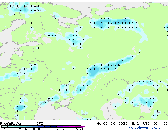
Task: Pick the legend swatch between 0.1 and 0.5
Action: (x=5, y=127)
